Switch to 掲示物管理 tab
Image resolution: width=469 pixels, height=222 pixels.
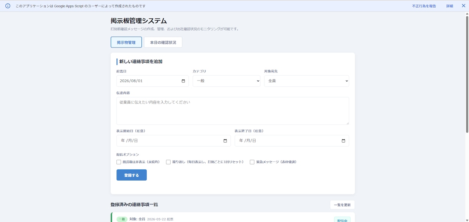pyautogui.click(x=126, y=42)
